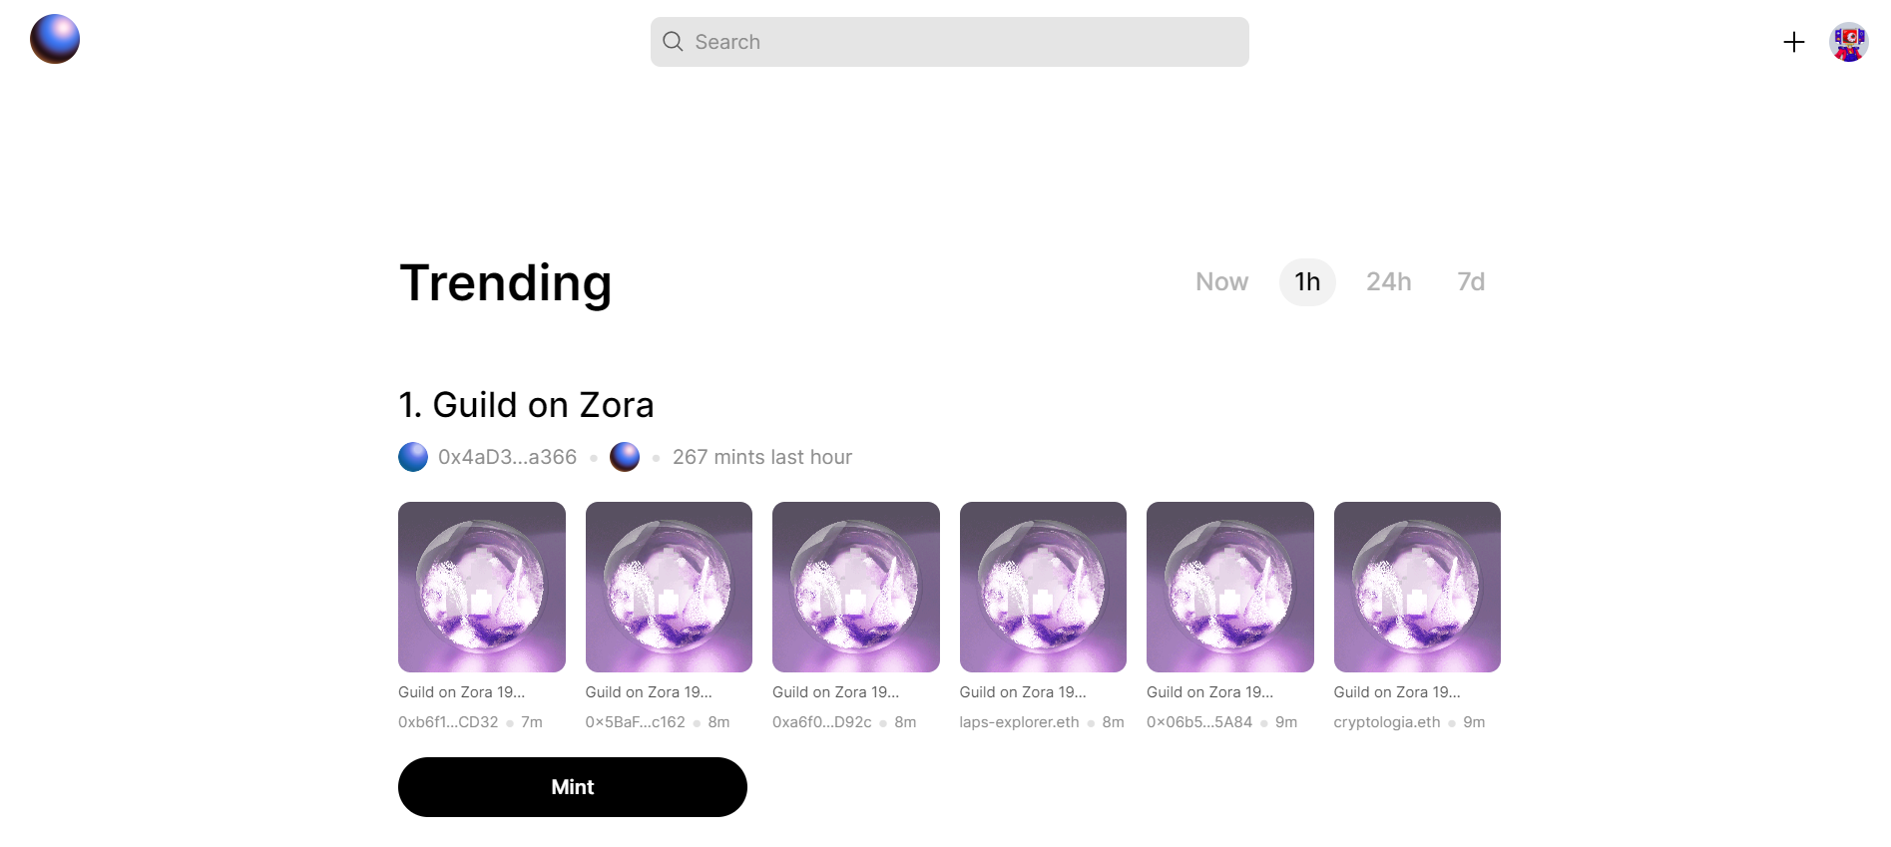1891x847 pixels.
Task: Click the plus create icon
Action: (1793, 42)
